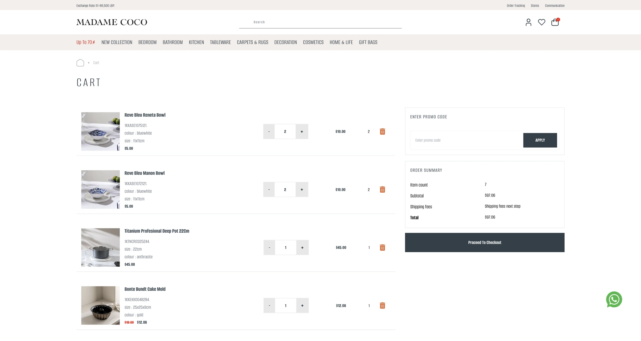The height and width of the screenshot is (341, 641).
Task: Click Proceed To Checkout
Action: (484, 243)
